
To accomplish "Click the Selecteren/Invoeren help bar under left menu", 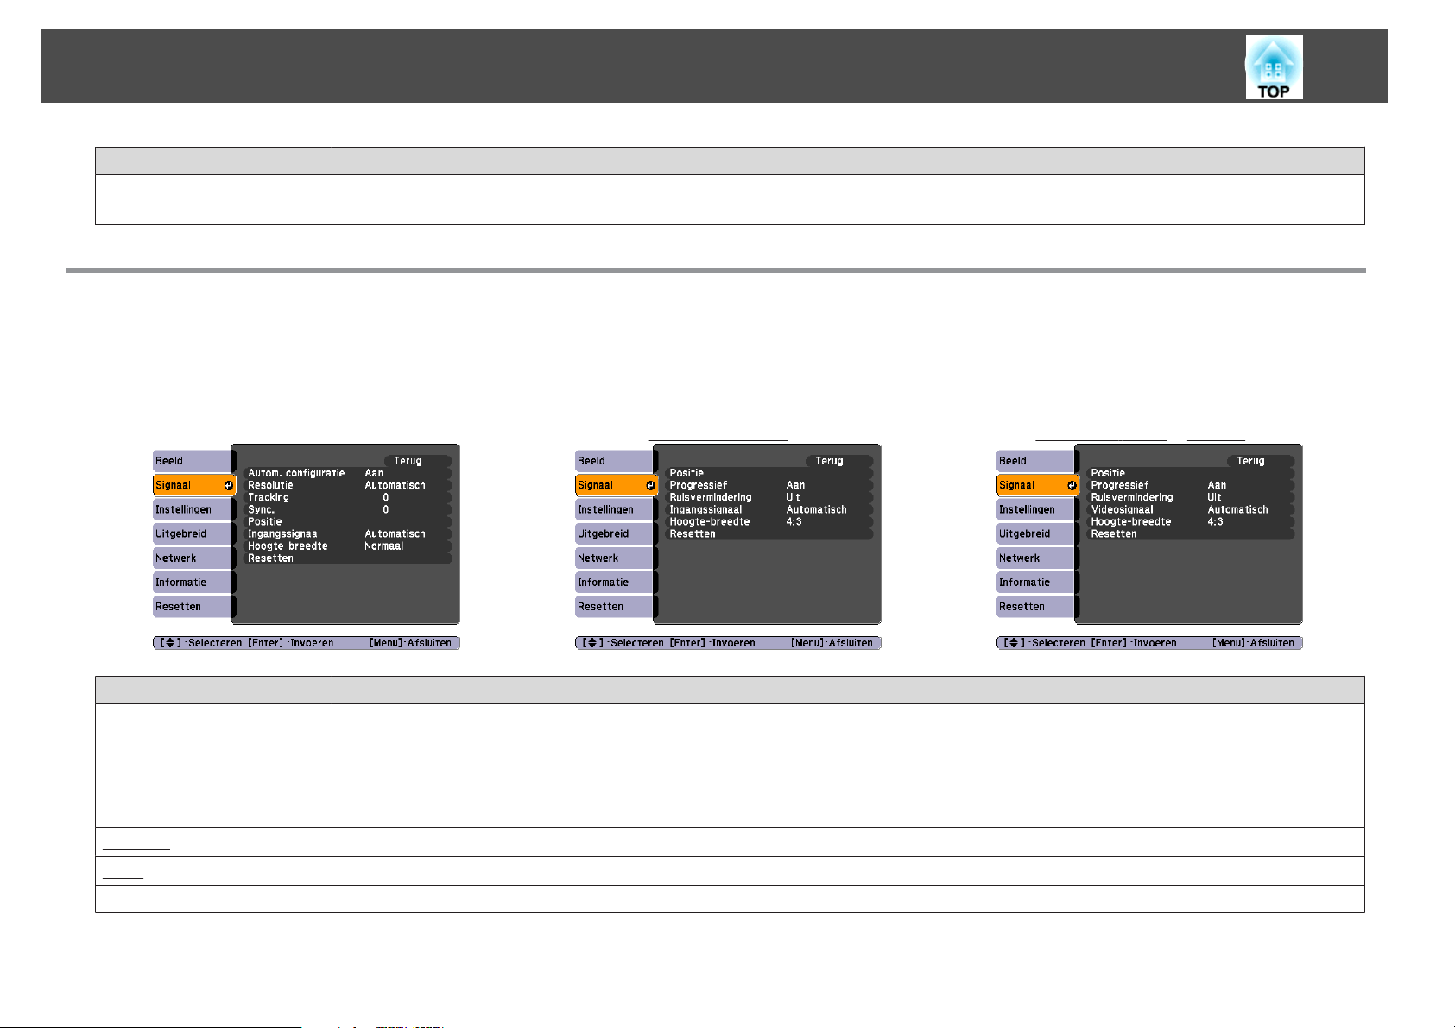I will click(307, 643).
